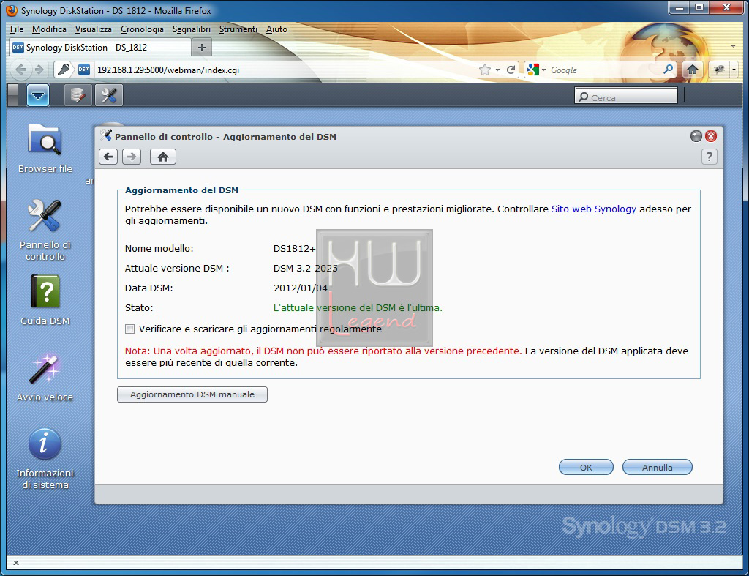
Task: Confirm with the OK button
Action: (586, 468)
